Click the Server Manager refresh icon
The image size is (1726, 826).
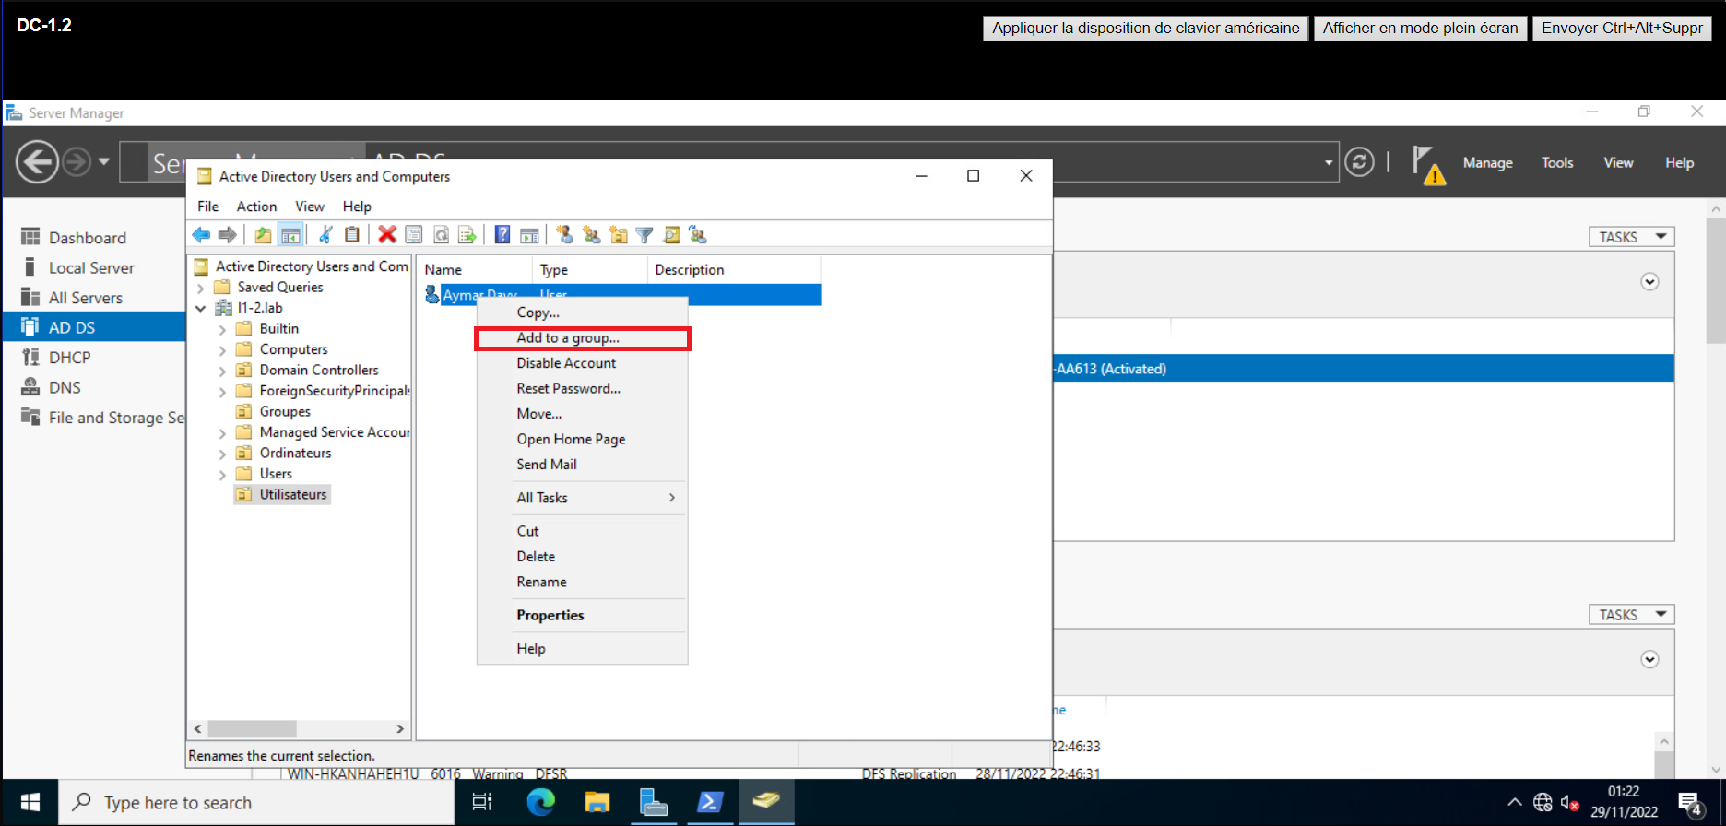pos(1359,162)
